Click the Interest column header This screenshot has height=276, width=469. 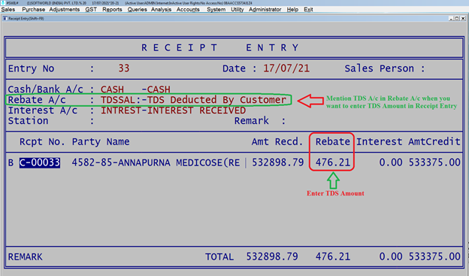click(x=380, y=141)
